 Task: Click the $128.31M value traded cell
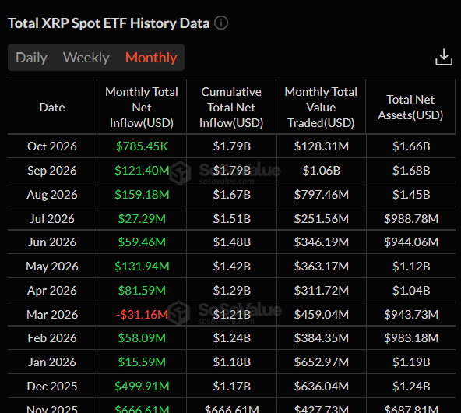pos(322,146)
